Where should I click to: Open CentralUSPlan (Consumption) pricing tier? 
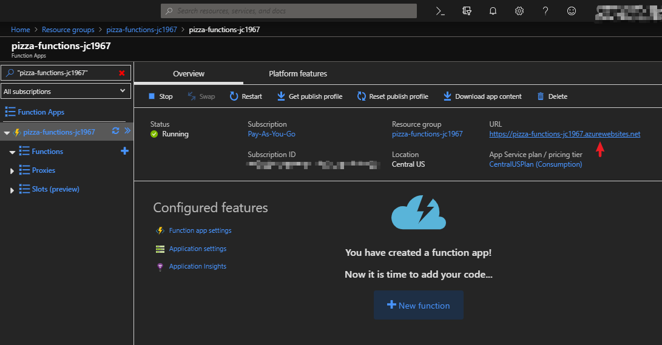coord(536,164)
